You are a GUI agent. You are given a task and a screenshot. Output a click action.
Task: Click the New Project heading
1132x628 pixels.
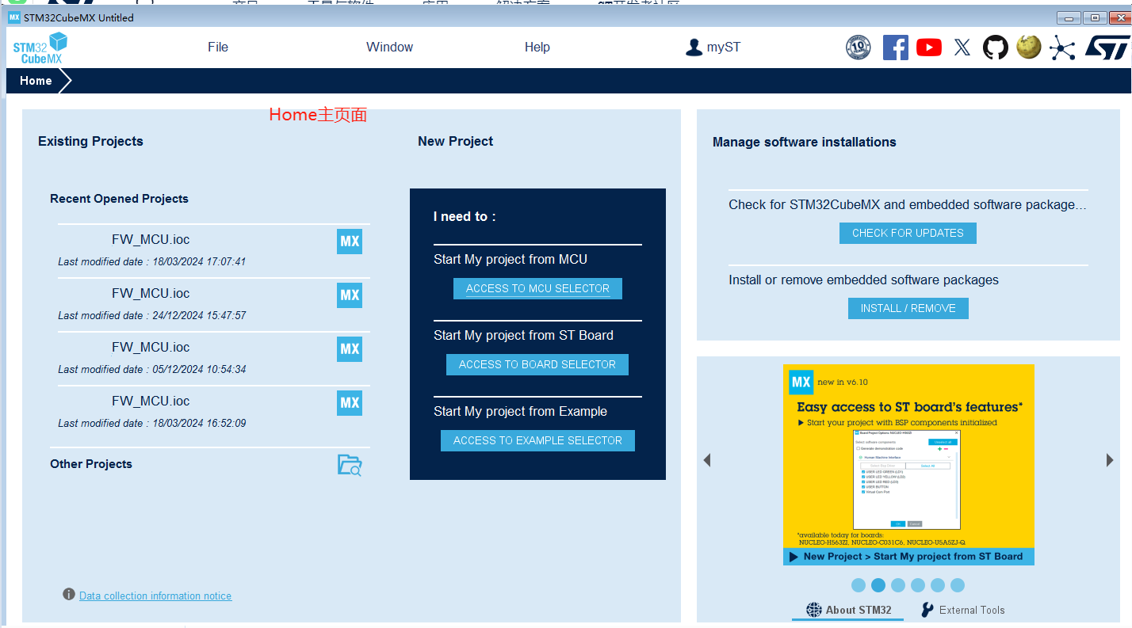(x=456, y=142)
